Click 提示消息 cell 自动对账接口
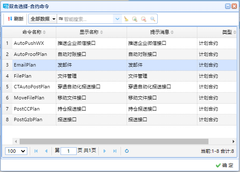Image resolution: width=240 pixels, height=172 pixels. coord(162,54)
